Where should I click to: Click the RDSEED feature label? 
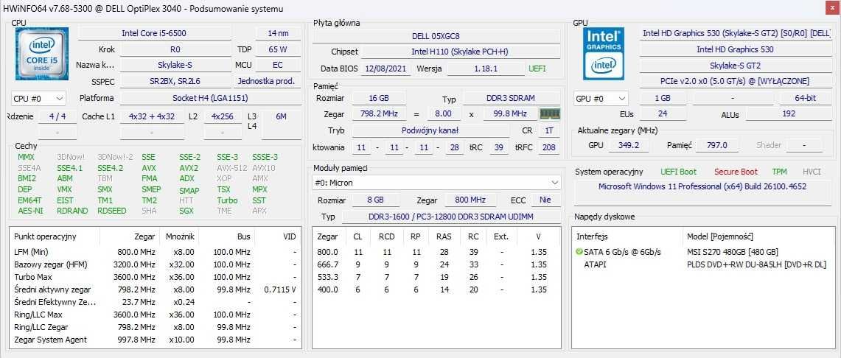pos(111,211)
